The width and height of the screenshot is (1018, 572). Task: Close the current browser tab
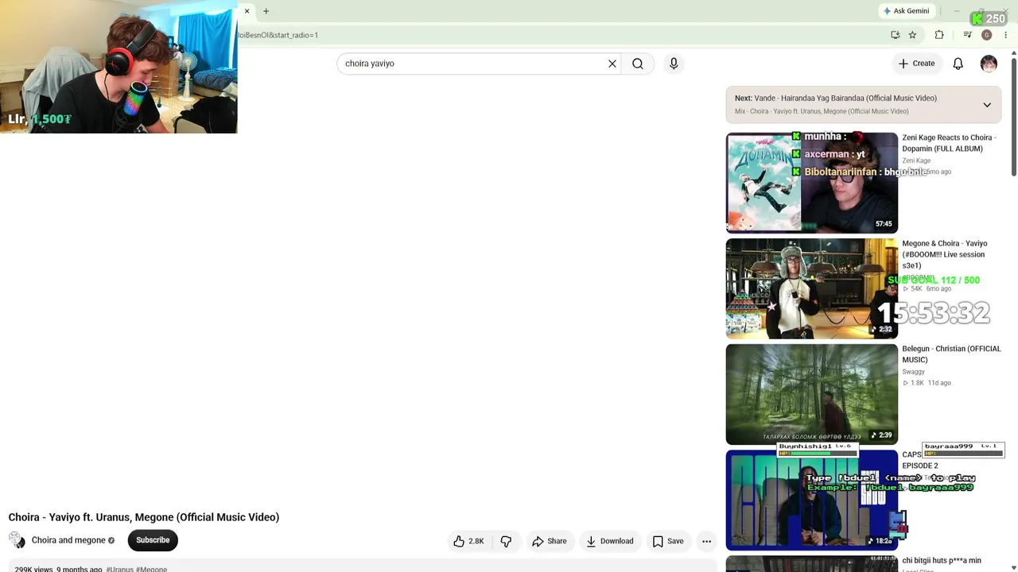tap(247, 11)
